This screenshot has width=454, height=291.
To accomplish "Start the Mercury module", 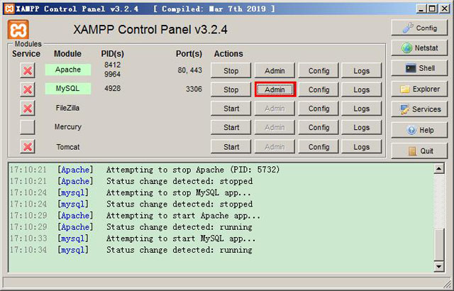I will pyautogui.click(x=231, y=128).
